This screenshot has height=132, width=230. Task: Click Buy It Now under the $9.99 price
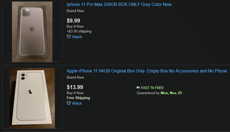click(x=75, y=26)
